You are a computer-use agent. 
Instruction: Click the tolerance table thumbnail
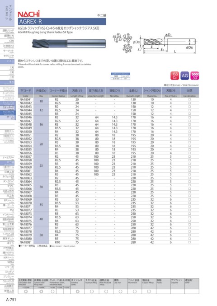120,76
